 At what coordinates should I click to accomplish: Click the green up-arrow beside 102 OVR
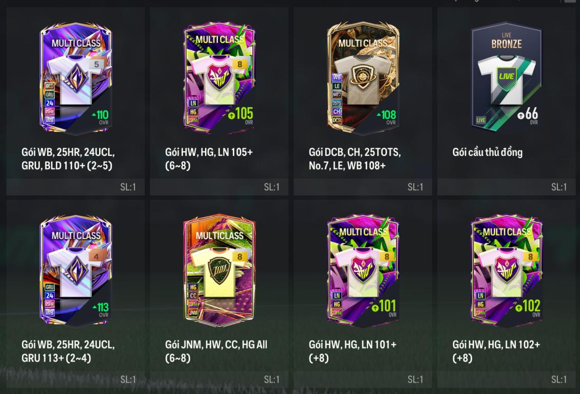tap(518, 308)
